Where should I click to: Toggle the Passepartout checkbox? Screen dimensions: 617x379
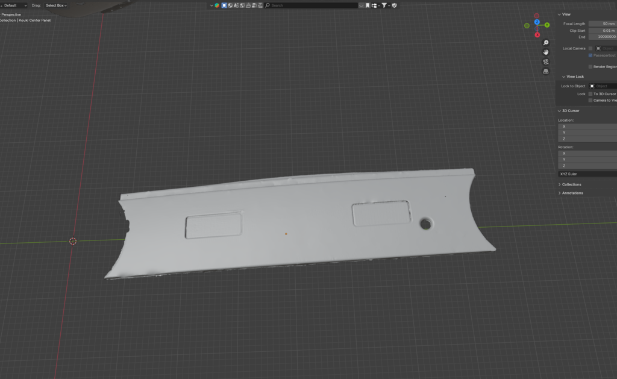[590, 55]
